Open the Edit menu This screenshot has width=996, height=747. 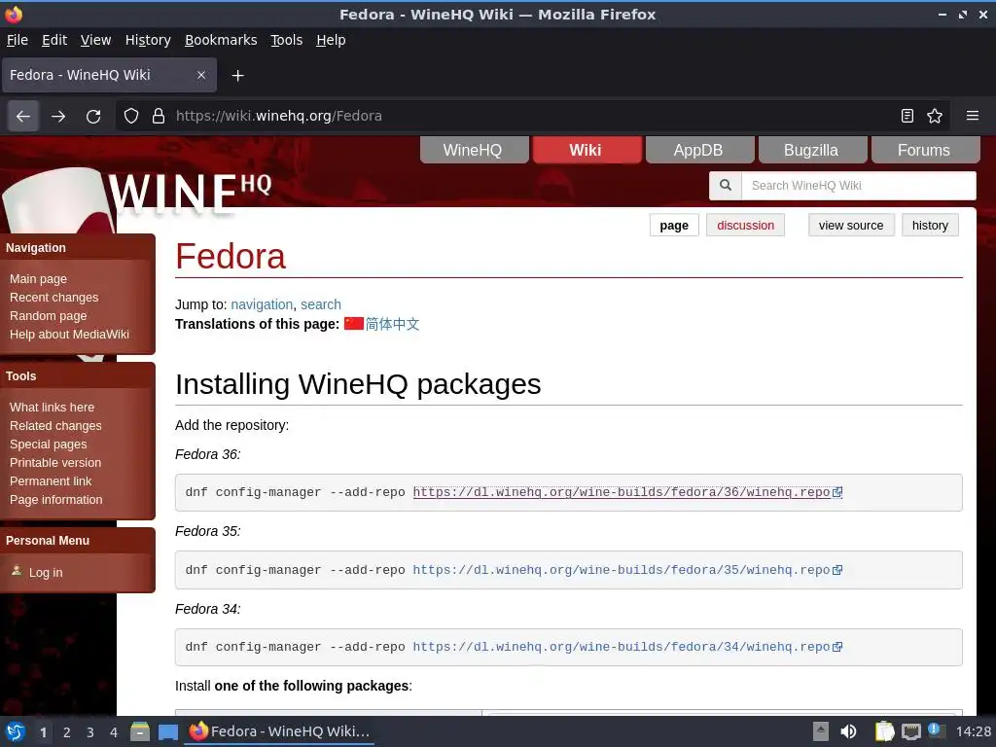click(54, 40)
